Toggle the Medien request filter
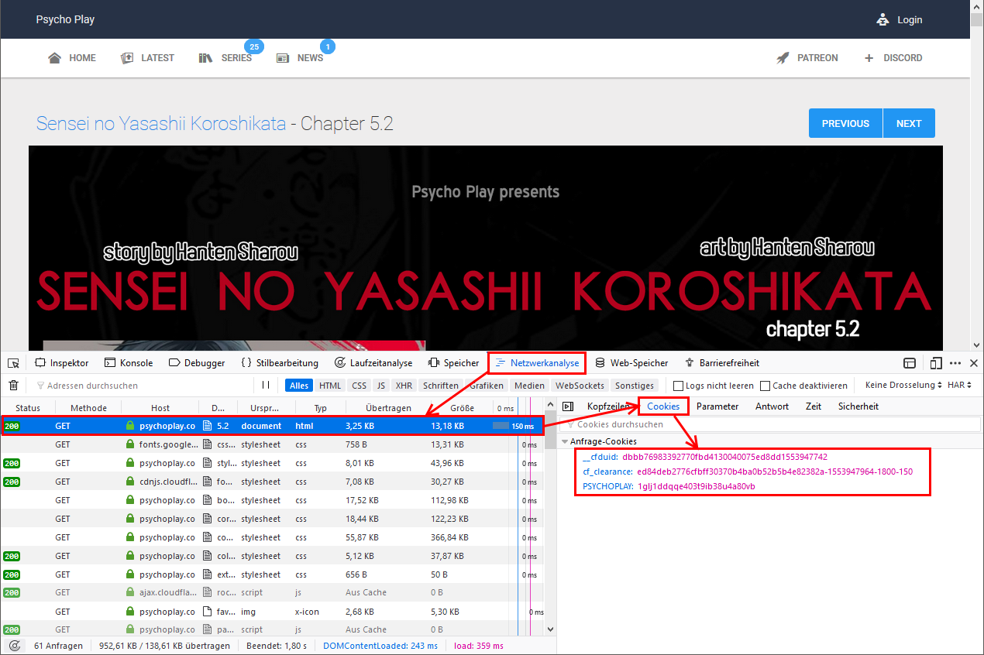 [x=529, y=386]
